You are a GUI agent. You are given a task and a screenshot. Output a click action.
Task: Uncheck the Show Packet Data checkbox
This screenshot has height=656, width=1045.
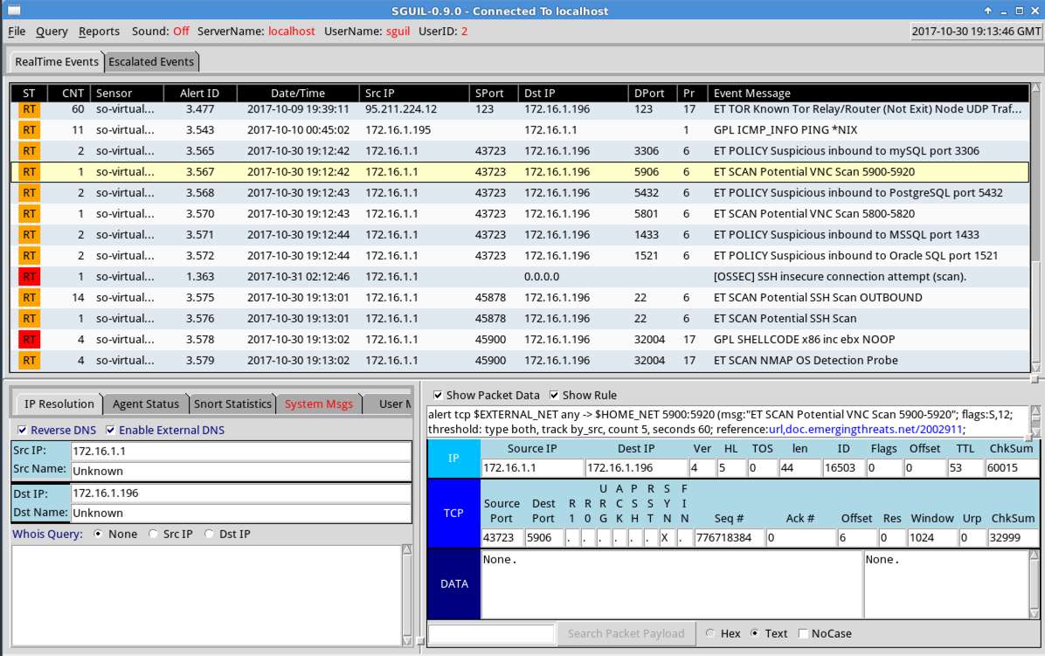coord(439,396)
